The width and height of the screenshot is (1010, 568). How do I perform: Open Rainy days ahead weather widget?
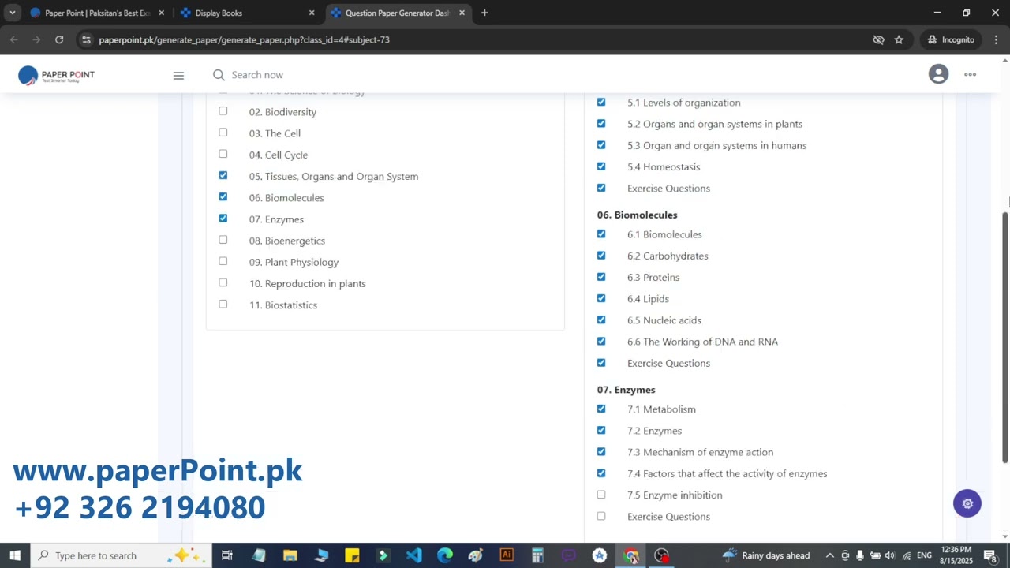pos(765,555)
